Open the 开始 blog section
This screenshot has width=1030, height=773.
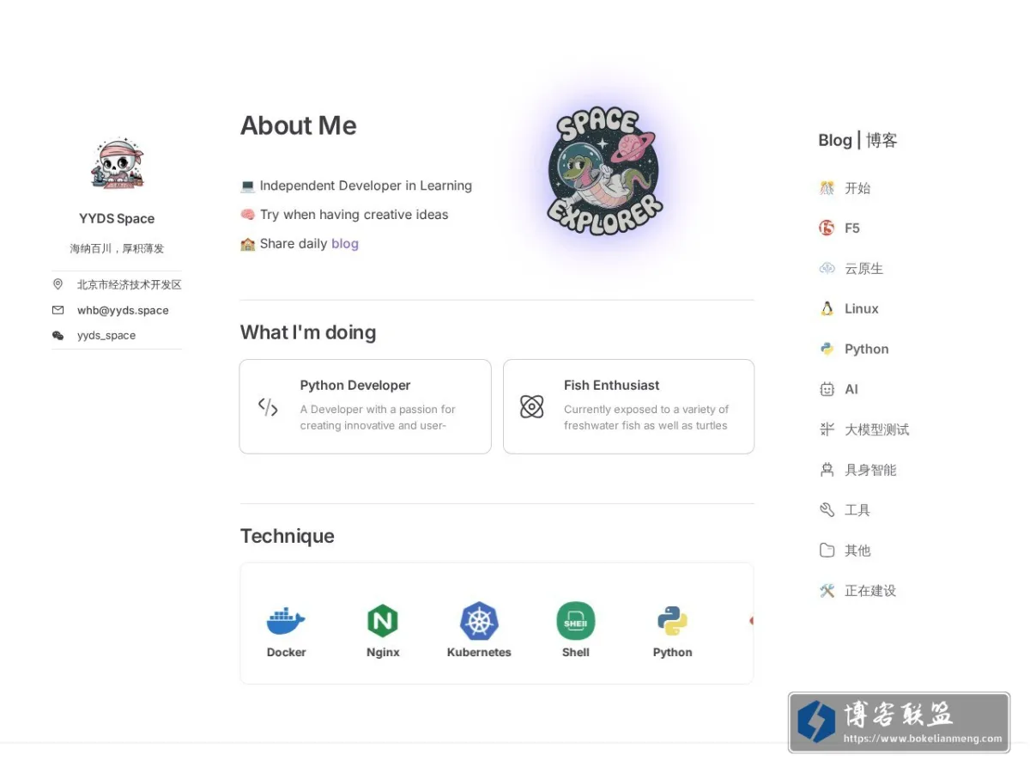coord(857,188)
